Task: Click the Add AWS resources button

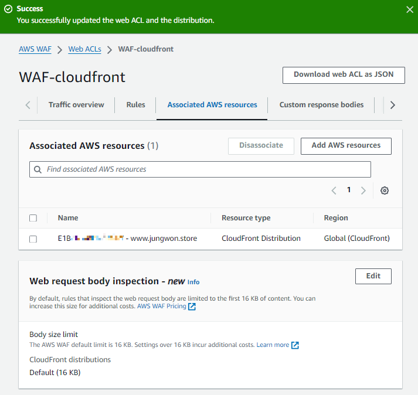Action: pyautogui.click(x=346, y=146)
